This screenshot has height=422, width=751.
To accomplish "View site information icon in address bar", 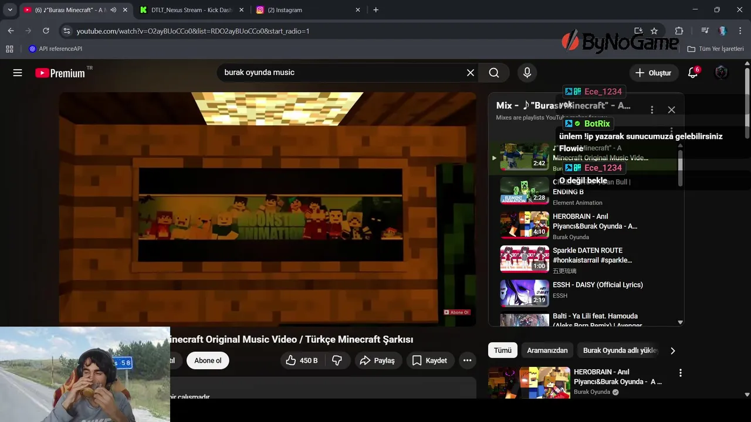I will pyautogui.click(x=66, y=30).
